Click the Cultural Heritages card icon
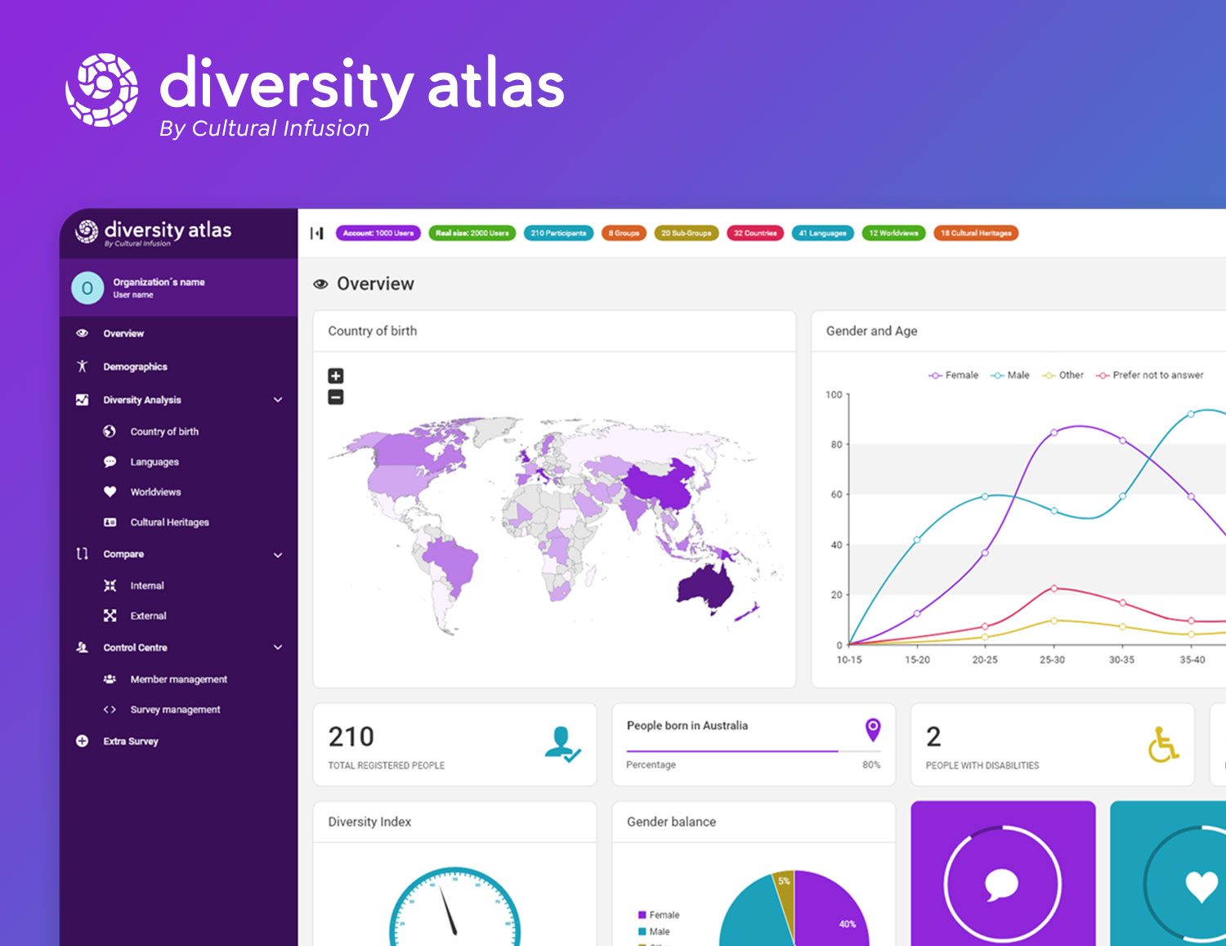The image size is (1226, 946). tap(110, 522)
